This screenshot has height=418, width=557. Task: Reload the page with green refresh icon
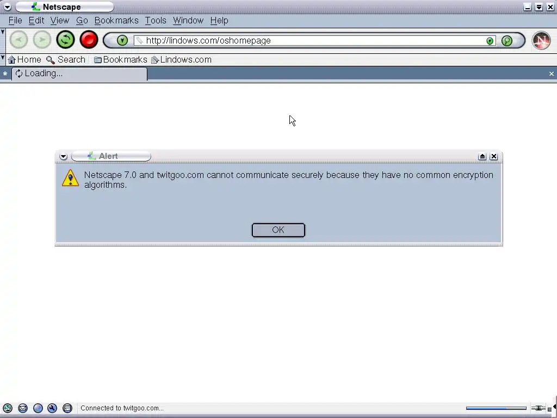pos(65,40)
